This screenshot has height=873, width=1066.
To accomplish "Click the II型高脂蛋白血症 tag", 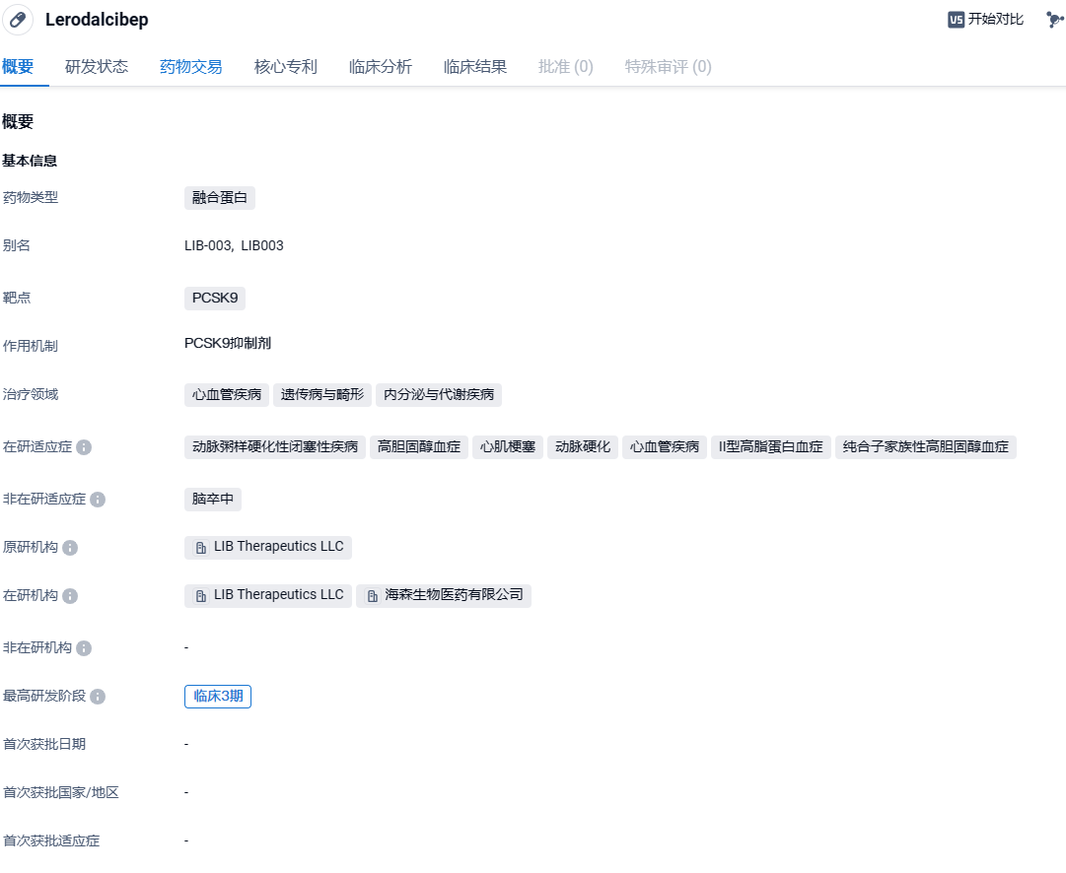I will 771,447.
